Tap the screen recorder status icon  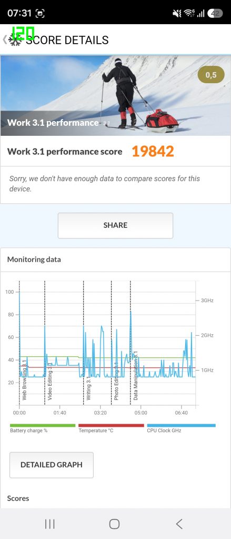point(40,13)
